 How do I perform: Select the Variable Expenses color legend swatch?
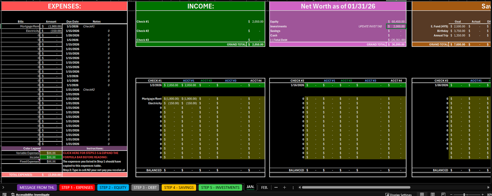tap(51, 153)
